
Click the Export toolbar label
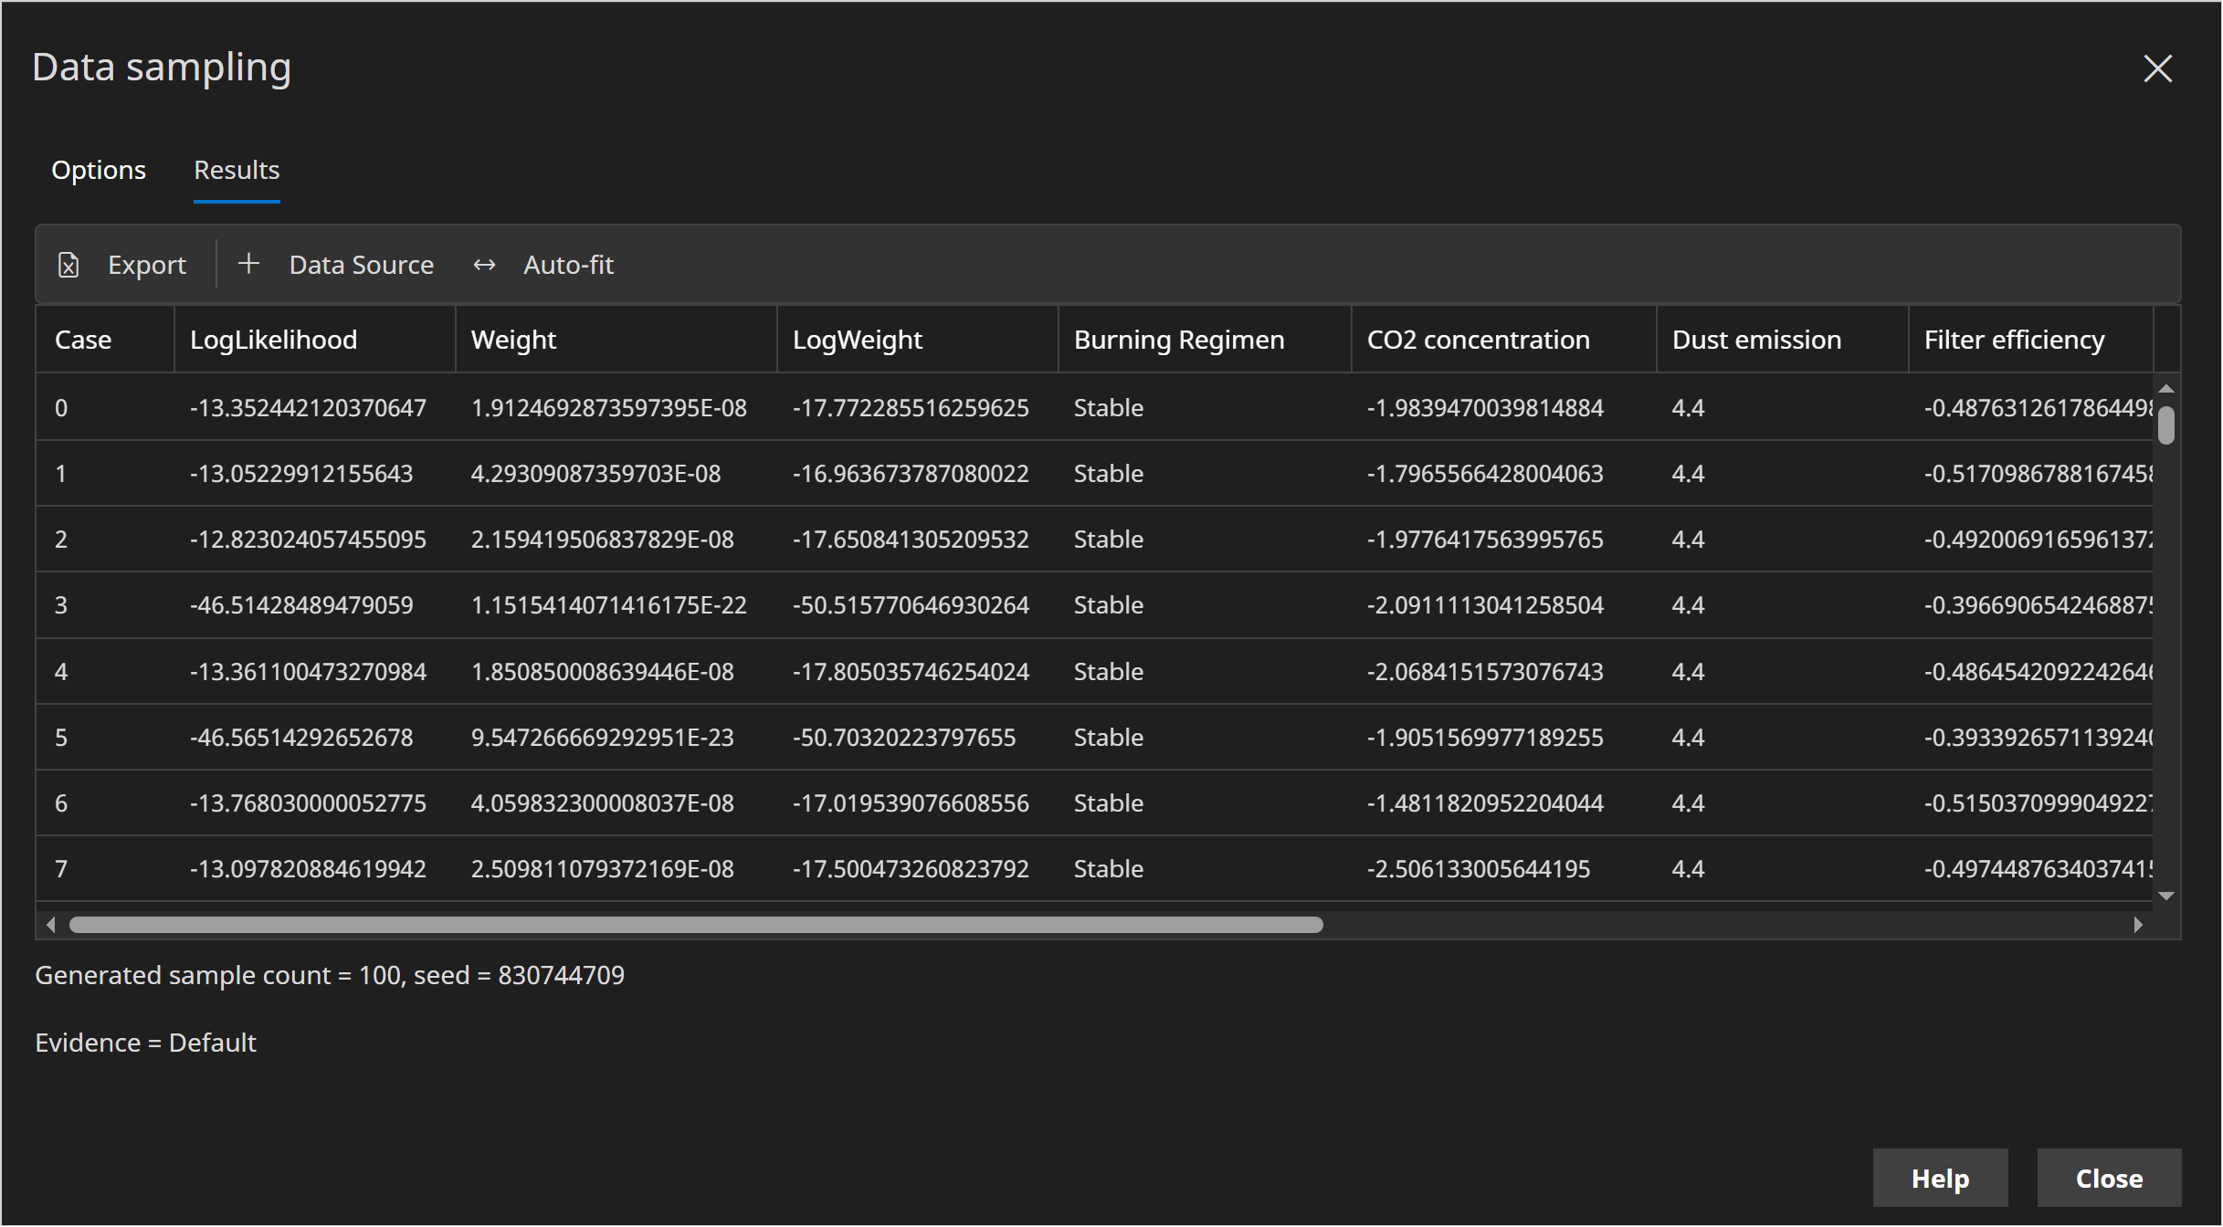pyautogui.click(x=146, y=265)
